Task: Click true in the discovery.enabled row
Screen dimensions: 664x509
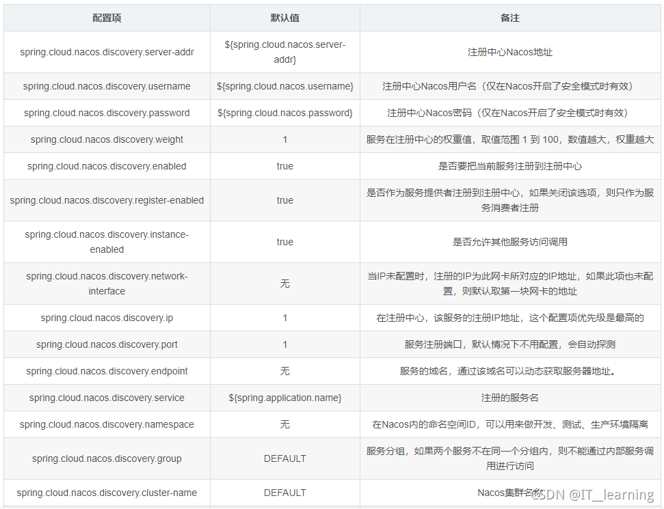Action: (285, 166)
